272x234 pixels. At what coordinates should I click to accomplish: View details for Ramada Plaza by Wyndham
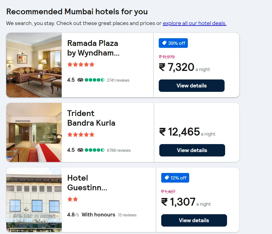pos(191,86)
